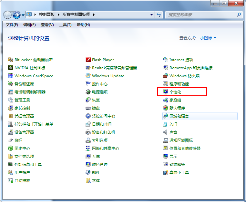
Task: Open the Realtek高清晰音频管理器 icon
Action: 88,68
